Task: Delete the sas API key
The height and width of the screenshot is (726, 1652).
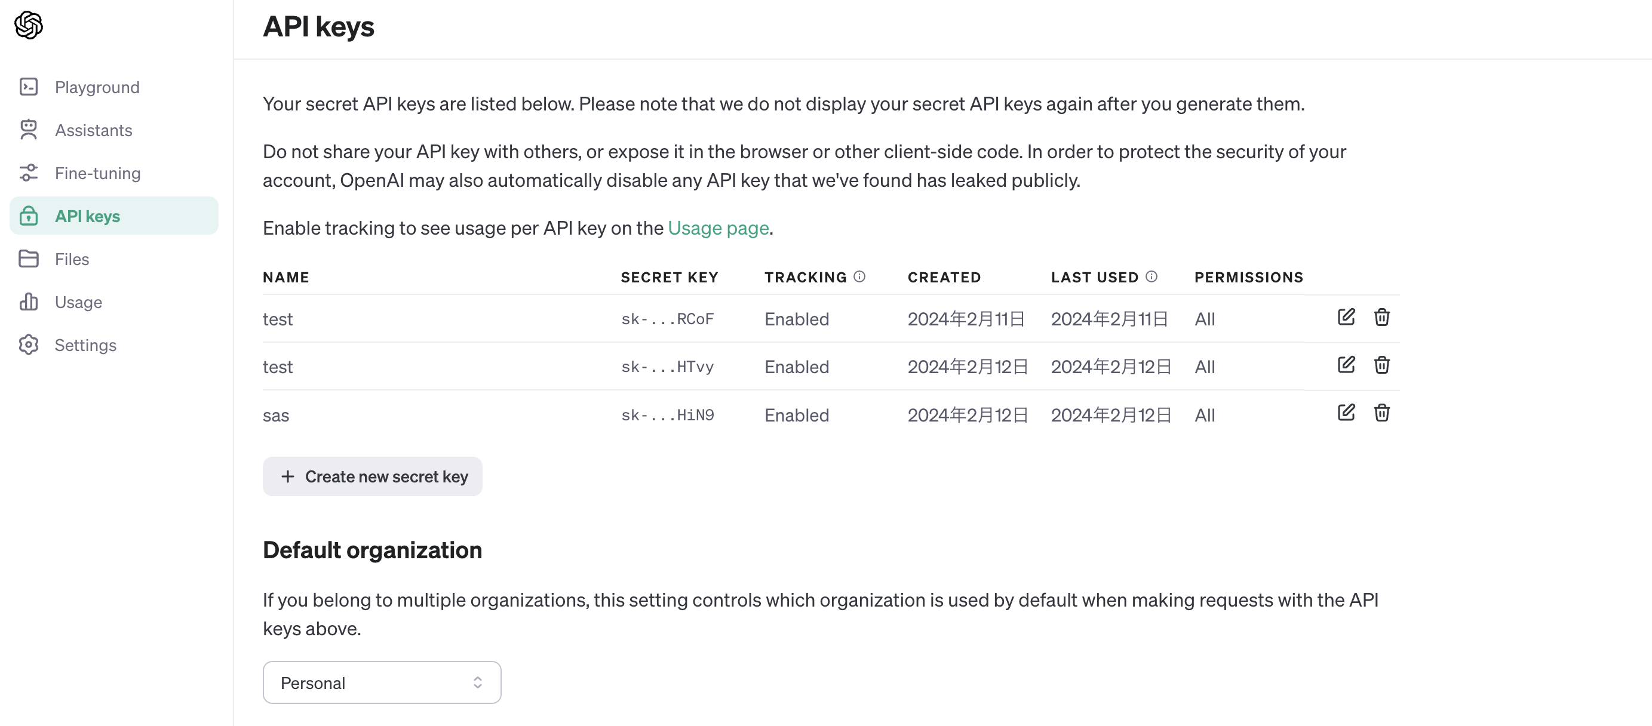Action: 1381,413
